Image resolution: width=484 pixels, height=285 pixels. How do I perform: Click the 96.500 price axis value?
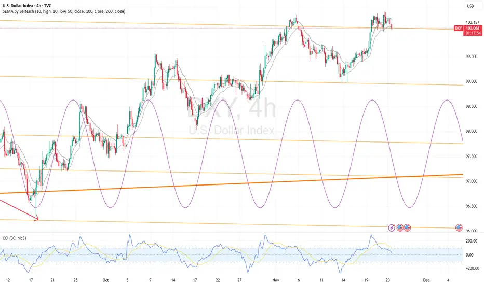click(x=472, y=206)
